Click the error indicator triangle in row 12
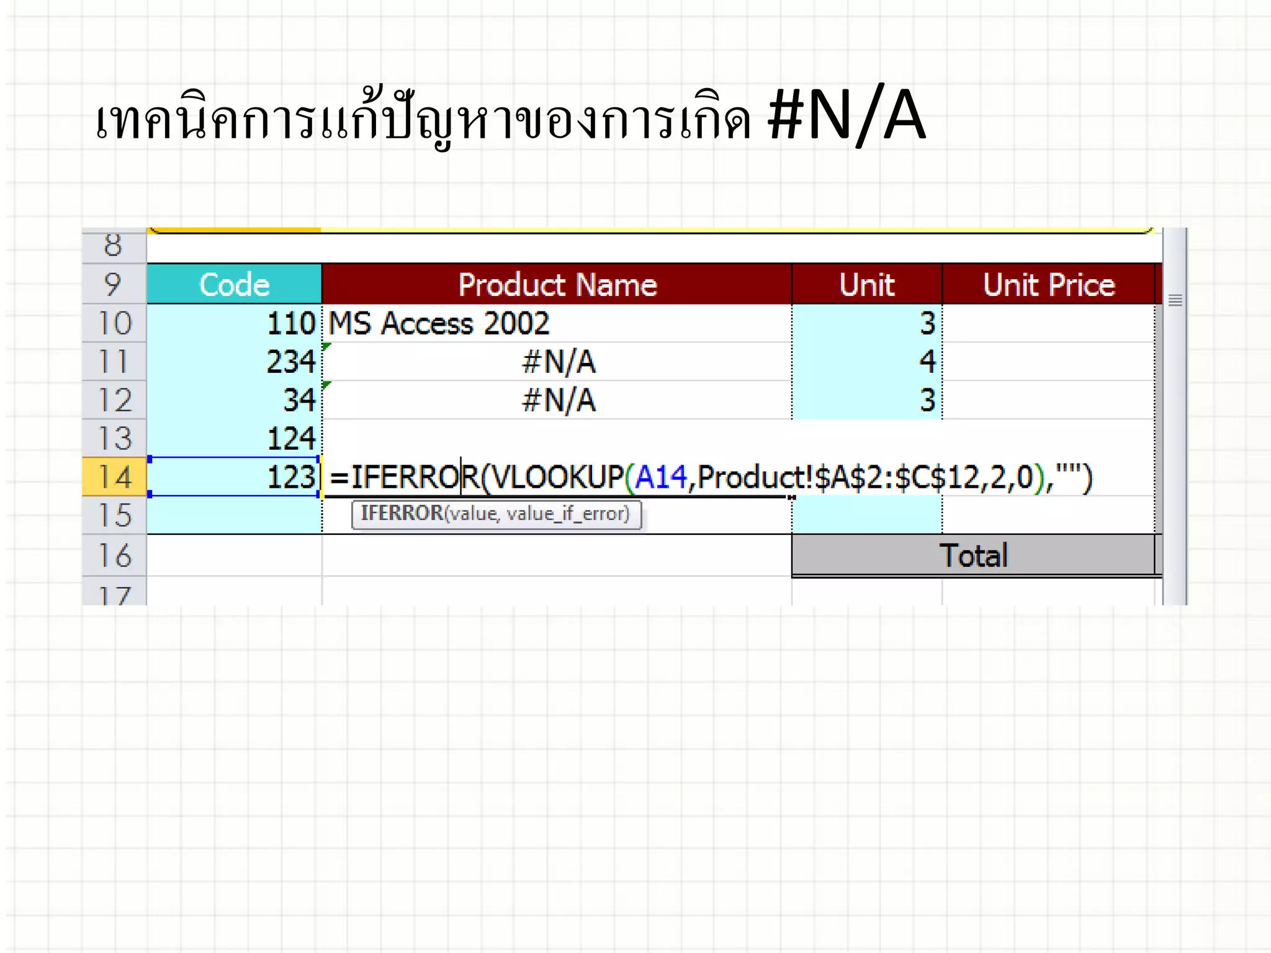This screenshot has height=953, width=1271. click(x=327, y=385)
